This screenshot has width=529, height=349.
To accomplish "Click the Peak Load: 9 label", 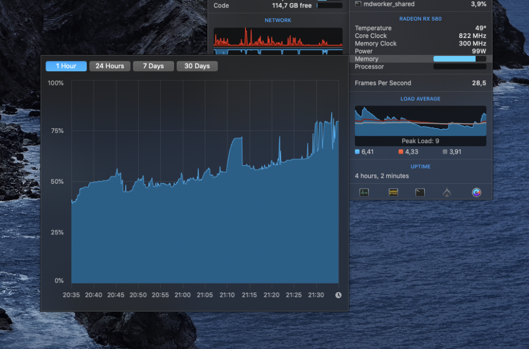I will pos(421,141).
